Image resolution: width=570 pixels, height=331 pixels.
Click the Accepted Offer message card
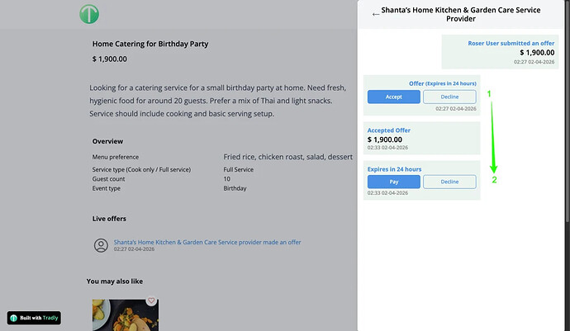click(421, 139)
